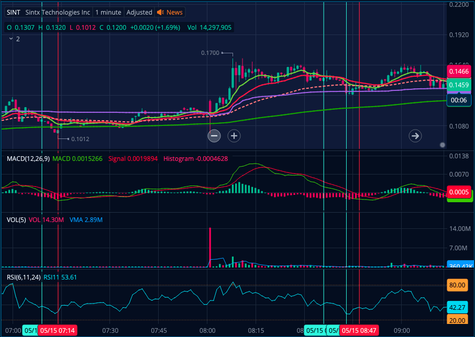This screenshot has height=337, width=475.
Task: Click the zoom in plus button
Action: pyautogui.click(x=234, y=136)
